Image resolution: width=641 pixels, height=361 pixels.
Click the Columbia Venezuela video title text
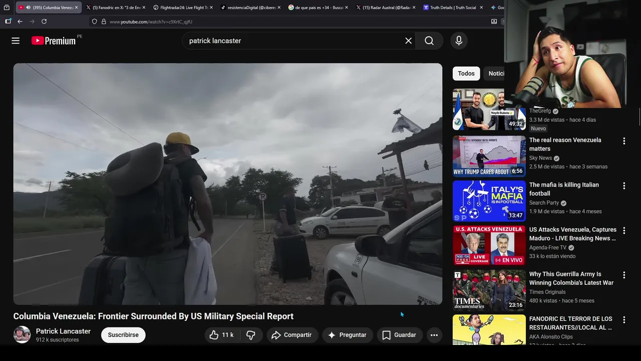pos(153,316)
